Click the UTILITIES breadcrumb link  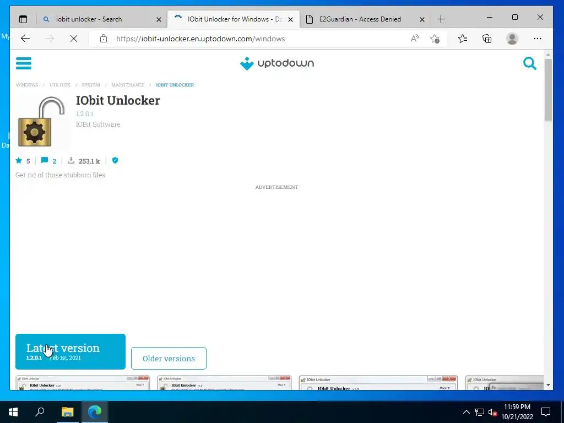click(x=60, y=85)
